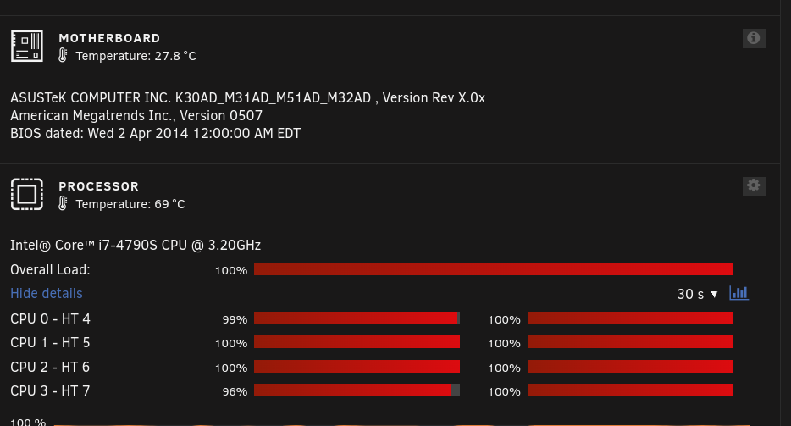Click the dropdown arrow beside 30 s

tap(714, 294)
